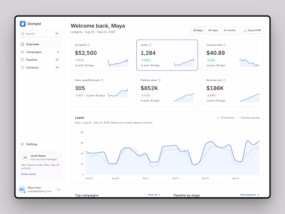
Task: Click the Pipeline count badge 20
Action: pyautogui.click(x=57, y=60)
